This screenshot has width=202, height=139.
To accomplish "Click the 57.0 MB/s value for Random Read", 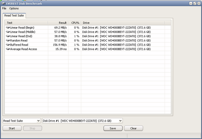I will (x=60, y=41).
